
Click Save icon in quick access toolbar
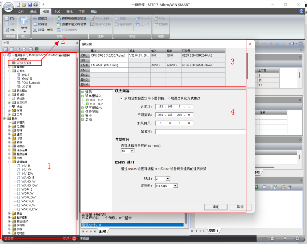30,5
